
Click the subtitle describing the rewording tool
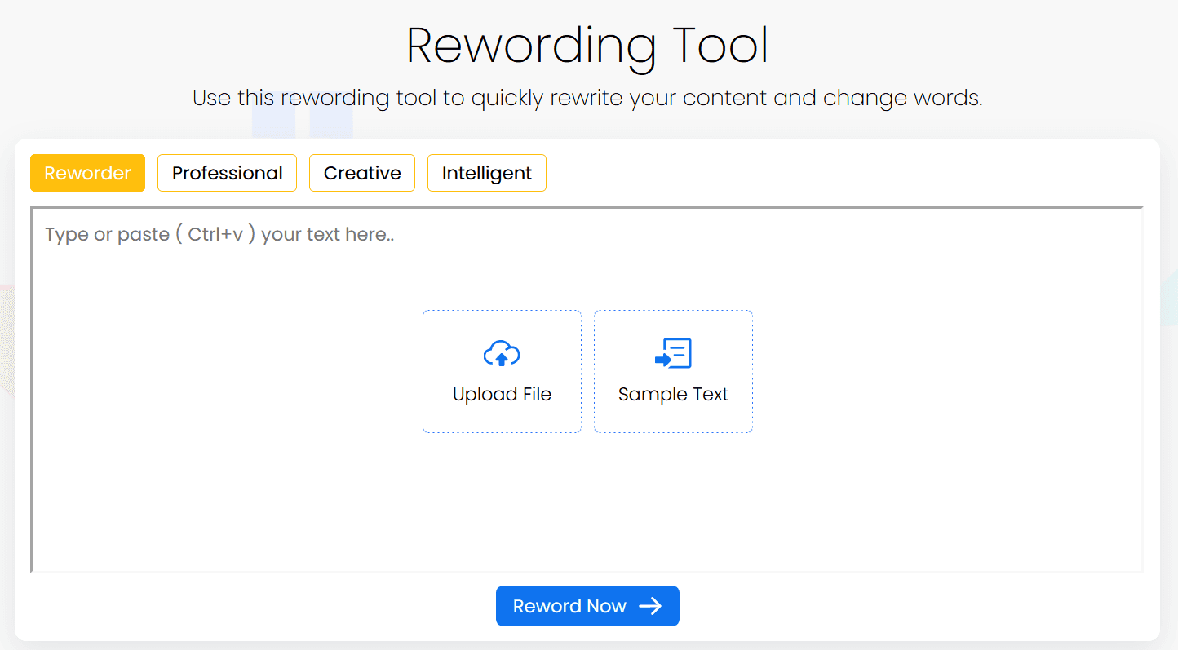(x=587, y=99)
